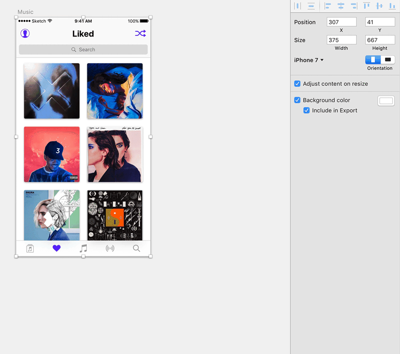This screenshot has height=354, width=400.
Task: Click the 100% battery indicator
Action: 138,21
